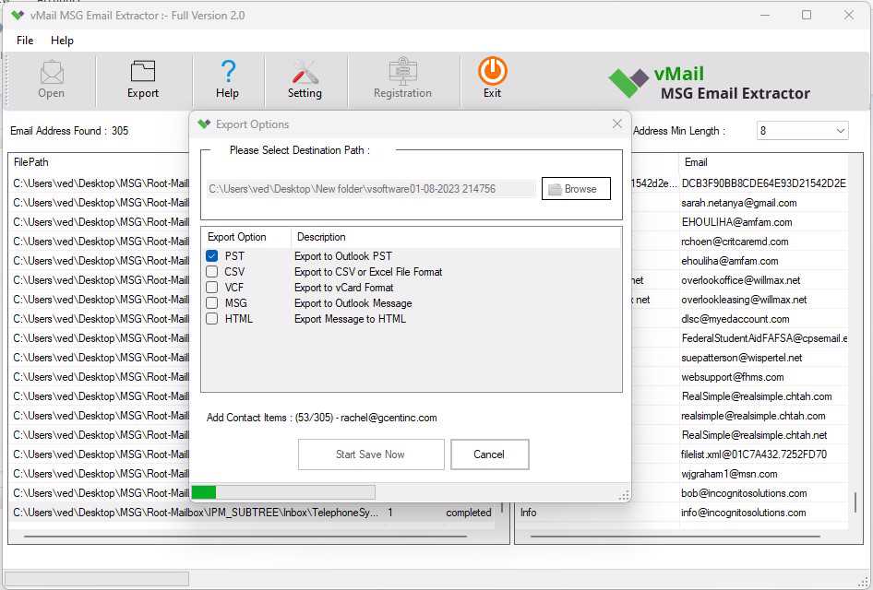Select dlsc@myedaccount.com email row
Image resolution: width=873 pixels, height=590 pixels.
[x=735, y=319]
